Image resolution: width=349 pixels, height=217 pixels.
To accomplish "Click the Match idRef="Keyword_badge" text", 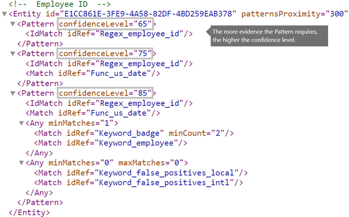I will 99,133.
